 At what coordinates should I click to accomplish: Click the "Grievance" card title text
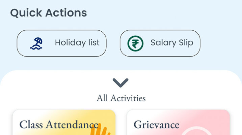click(x=156, y=125)
